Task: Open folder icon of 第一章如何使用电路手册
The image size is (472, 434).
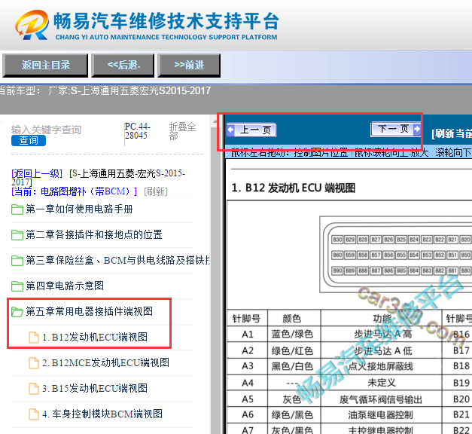Action: pos(17,209)
